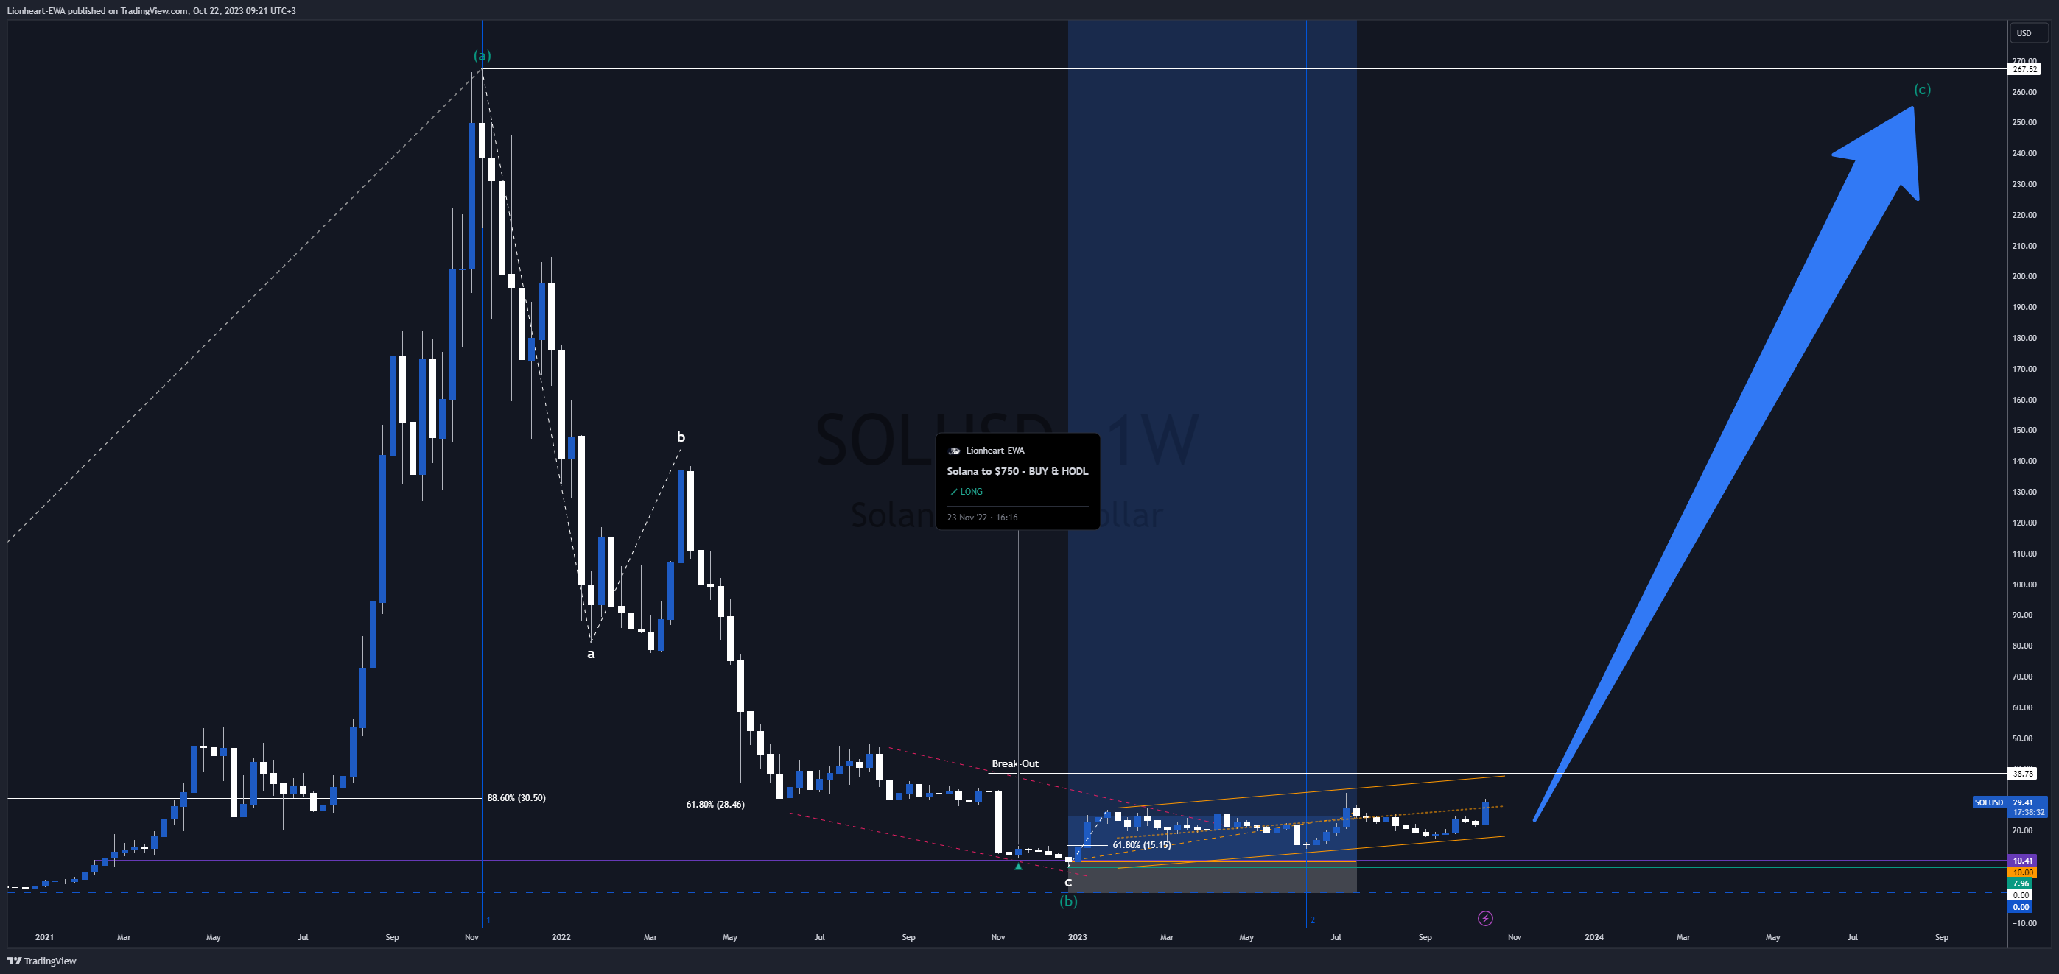The width and height of the screenshot is (2059, 974).
Task: Open the USD currency selector
Action: pos(2028,32)
